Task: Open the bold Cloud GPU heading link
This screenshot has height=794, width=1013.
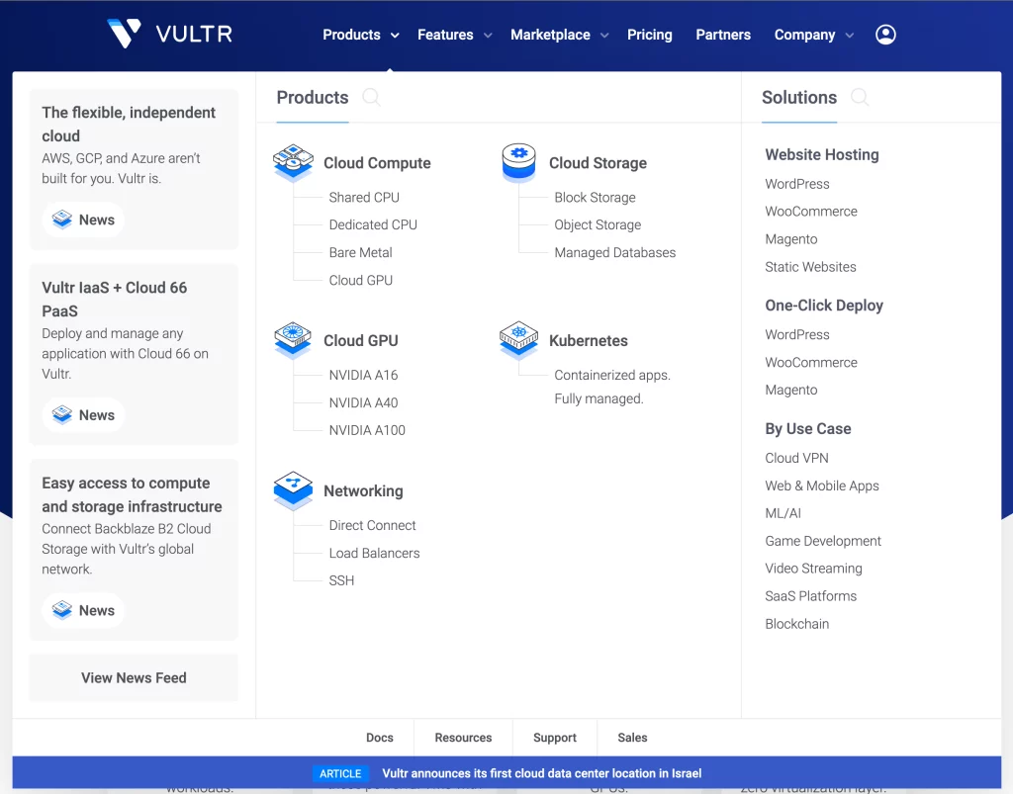Action: coord(361,340)
